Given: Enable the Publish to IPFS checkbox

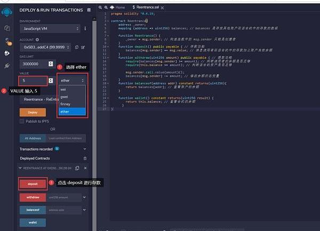Looking at the screenshot, I should click(22, 121).
